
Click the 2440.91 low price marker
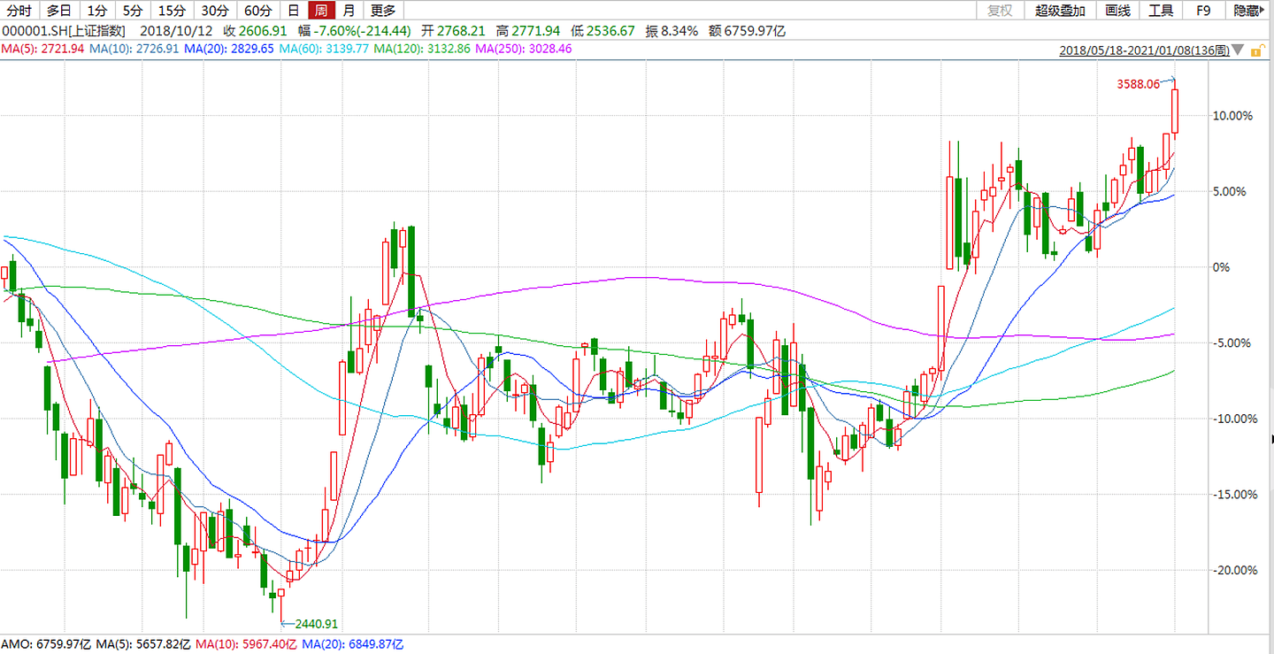tap(317, 624)
